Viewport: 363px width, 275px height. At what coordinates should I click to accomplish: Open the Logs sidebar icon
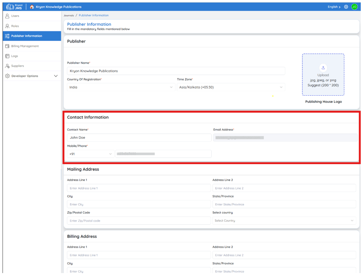coord(7,56)
